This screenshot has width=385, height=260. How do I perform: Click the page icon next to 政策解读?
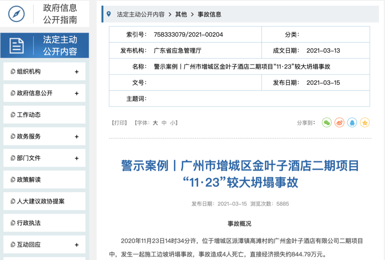click(13, 180)
